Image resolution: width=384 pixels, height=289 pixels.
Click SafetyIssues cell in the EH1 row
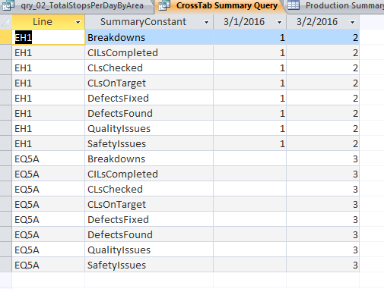click(x=149, y=143)
